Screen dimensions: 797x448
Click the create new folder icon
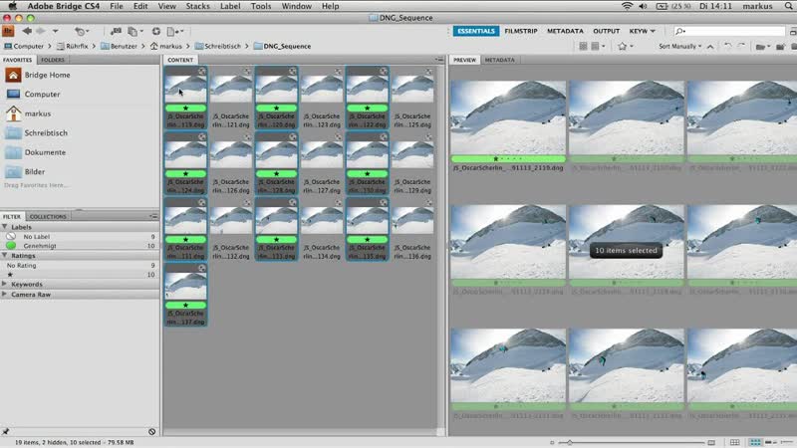coord(780,47)
